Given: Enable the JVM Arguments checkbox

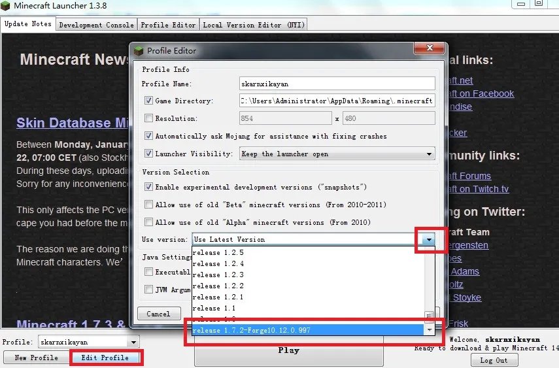Looking at the screenshot, I should (x=148, y=289).
